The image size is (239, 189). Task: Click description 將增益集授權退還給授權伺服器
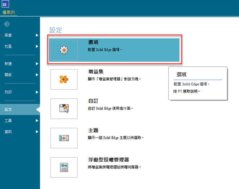(114, 167)
